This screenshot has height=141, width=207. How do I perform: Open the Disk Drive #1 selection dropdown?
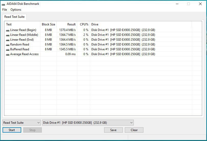[x=88, y=123]
